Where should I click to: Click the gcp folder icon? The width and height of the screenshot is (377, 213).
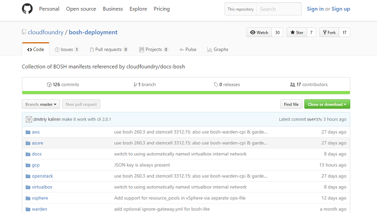(28, 165)
